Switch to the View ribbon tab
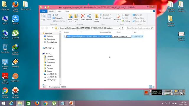The height and width of the screenshot is (106, 189). click(x=67, y=11)
